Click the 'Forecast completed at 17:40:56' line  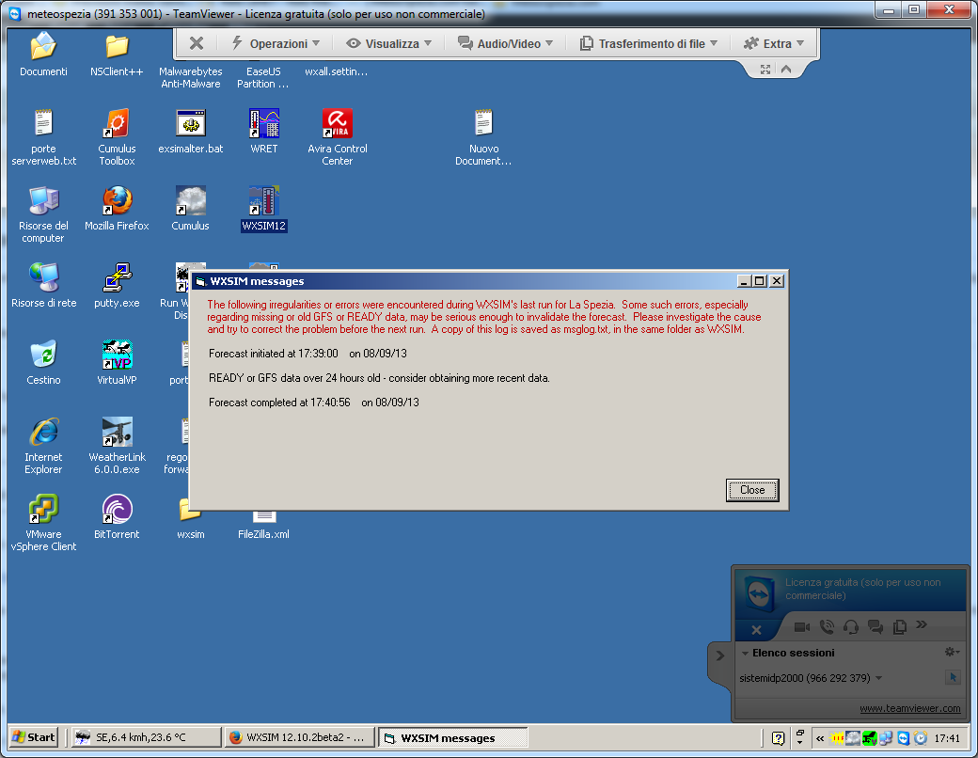pyautogui.click(x=314, y=403)
